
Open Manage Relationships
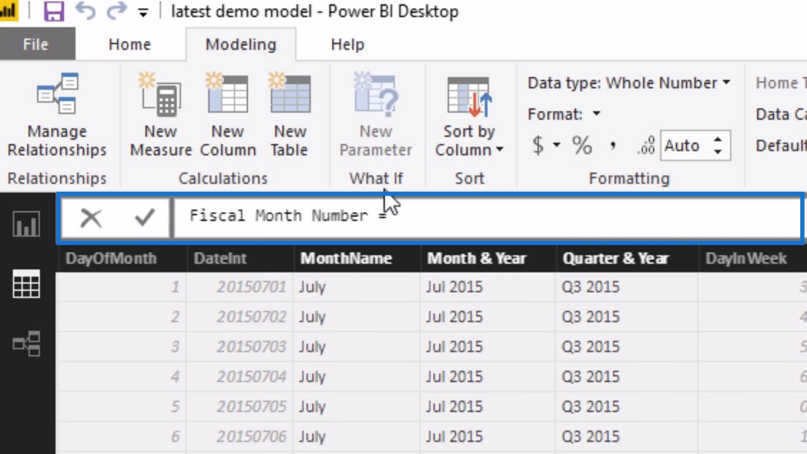(57, 114)
